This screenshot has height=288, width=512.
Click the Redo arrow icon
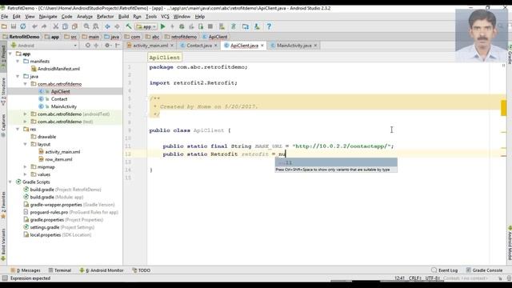(x=44, y=26)
